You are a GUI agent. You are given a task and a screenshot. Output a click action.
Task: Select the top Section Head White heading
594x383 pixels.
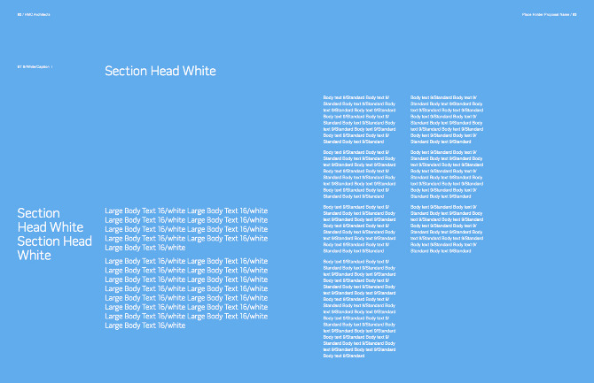tap(160, 72)
